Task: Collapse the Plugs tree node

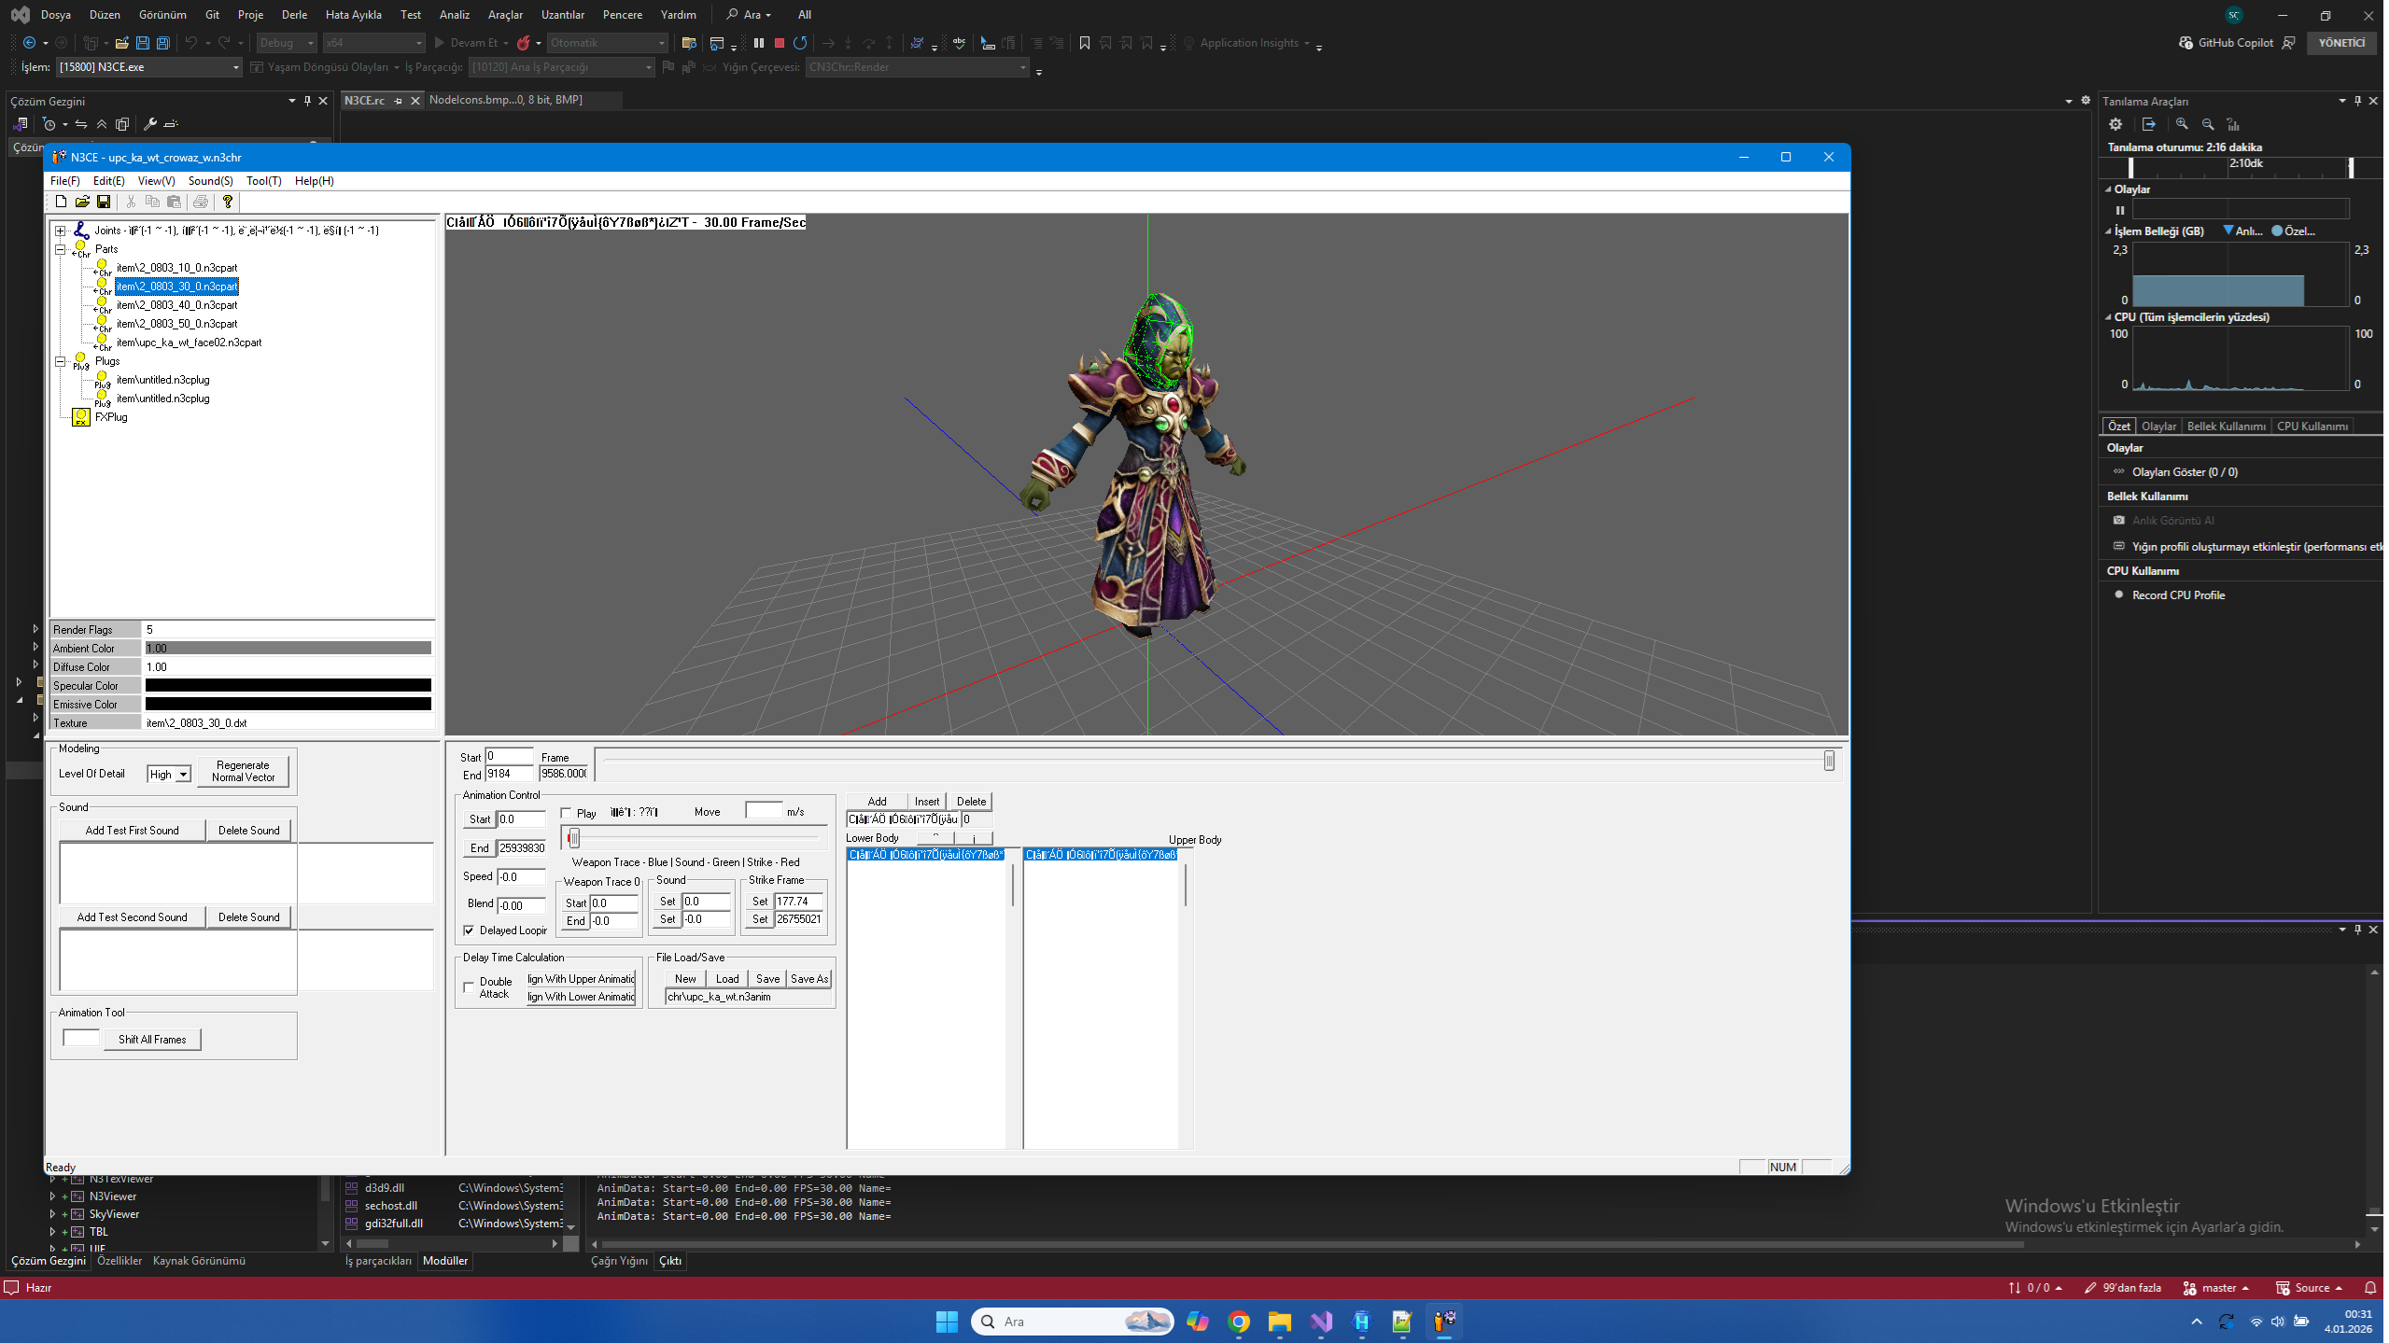Action: tap(60, 361)
